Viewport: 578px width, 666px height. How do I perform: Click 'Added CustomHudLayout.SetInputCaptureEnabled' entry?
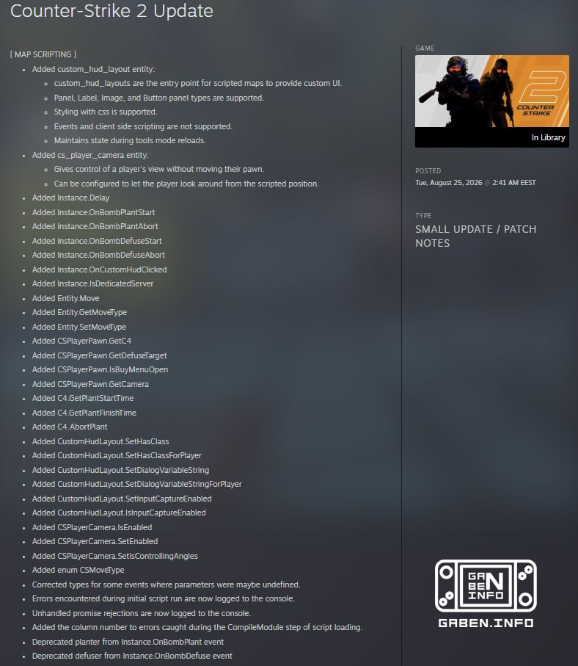(122, 499)
